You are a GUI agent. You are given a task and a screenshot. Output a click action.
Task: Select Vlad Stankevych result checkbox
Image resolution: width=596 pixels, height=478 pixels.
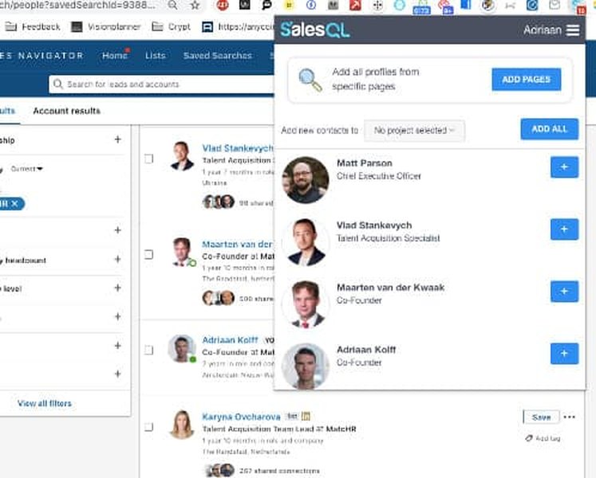coord(149,159)
